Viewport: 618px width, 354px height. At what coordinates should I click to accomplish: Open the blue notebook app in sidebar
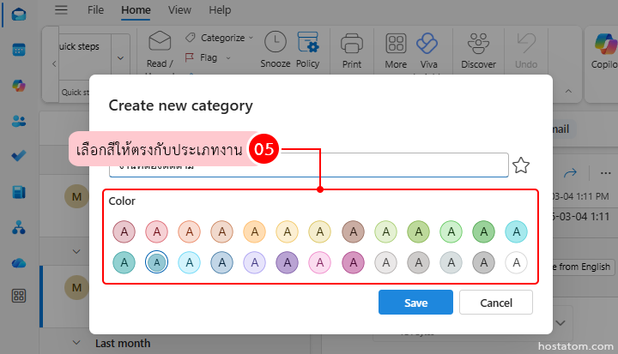(19, 192)
